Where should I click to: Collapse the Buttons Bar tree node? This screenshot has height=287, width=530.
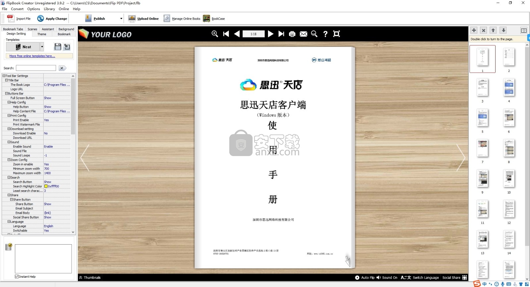[6, 93]
